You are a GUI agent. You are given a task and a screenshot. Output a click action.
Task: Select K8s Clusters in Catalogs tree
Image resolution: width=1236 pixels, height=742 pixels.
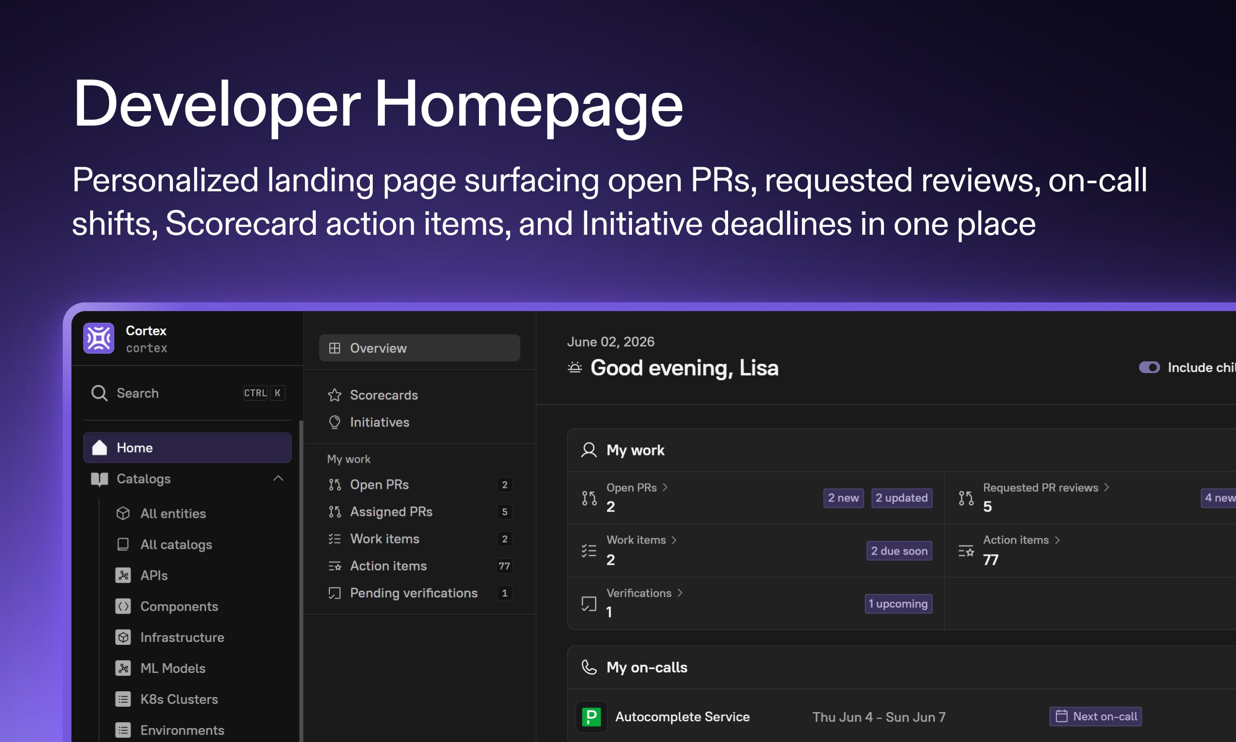tap(179, 699)
